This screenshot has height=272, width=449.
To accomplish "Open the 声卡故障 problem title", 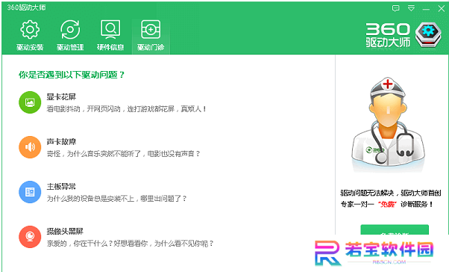I will point(61,142).
